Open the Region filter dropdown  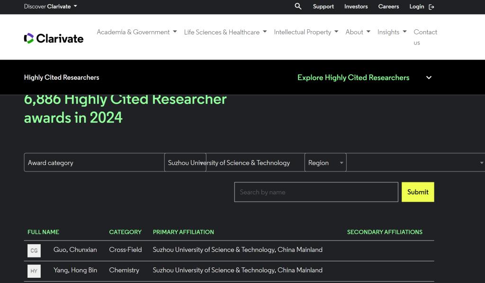pyautogui.click(x=325, y=163)
